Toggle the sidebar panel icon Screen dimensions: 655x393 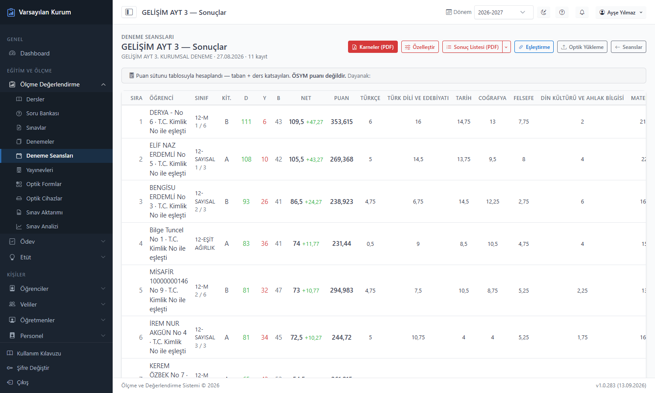point(129,12)
